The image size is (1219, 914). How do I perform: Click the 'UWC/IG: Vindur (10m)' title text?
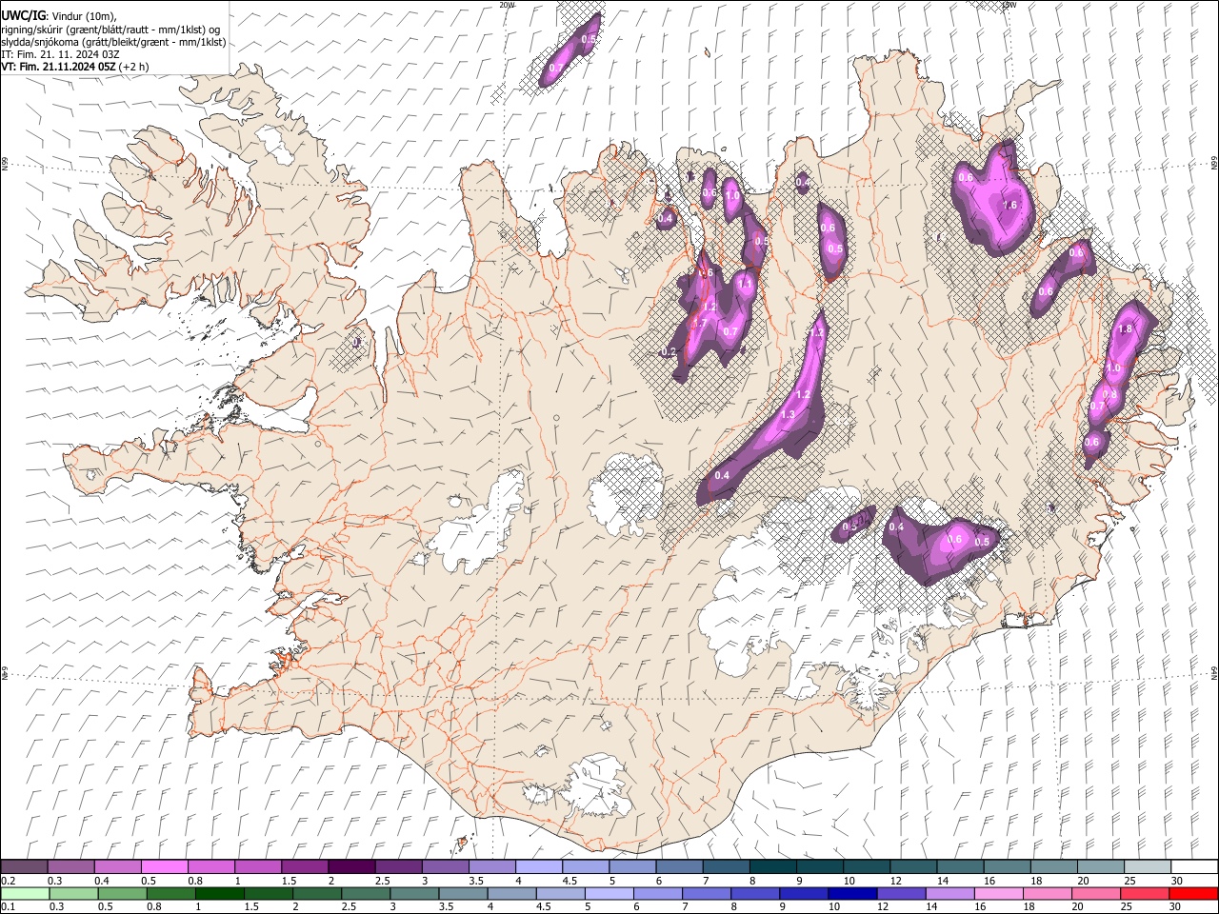59,16
